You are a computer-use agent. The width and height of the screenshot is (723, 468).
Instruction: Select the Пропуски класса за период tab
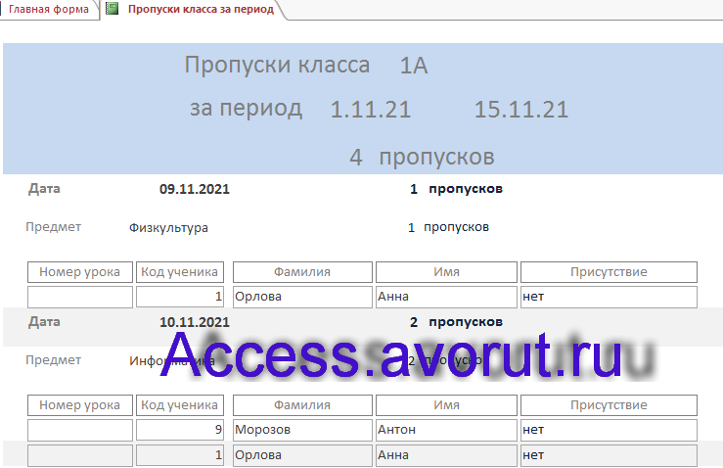pos(201,9)
